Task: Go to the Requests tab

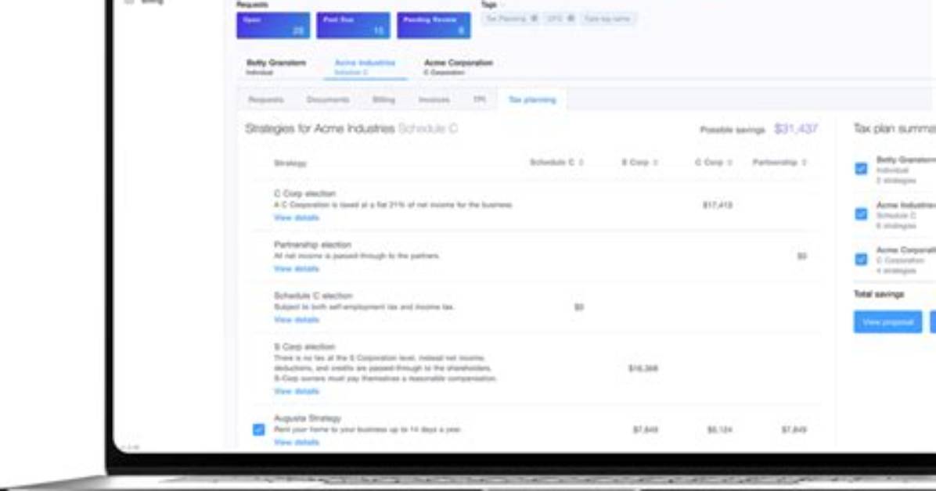Action: (x=265, y=99)
